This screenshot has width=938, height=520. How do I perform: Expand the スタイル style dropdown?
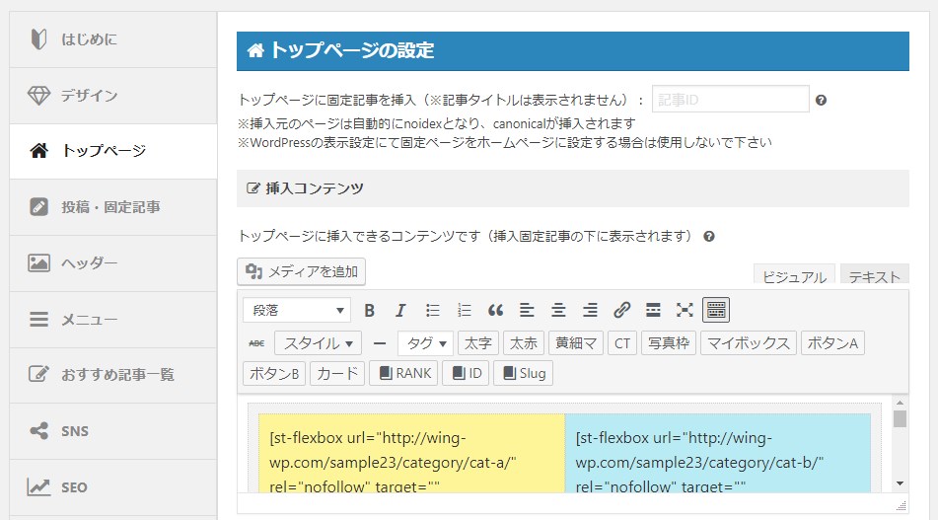coord(319,343)
